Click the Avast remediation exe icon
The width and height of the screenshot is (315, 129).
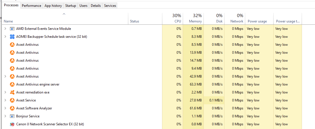point(12,92)
